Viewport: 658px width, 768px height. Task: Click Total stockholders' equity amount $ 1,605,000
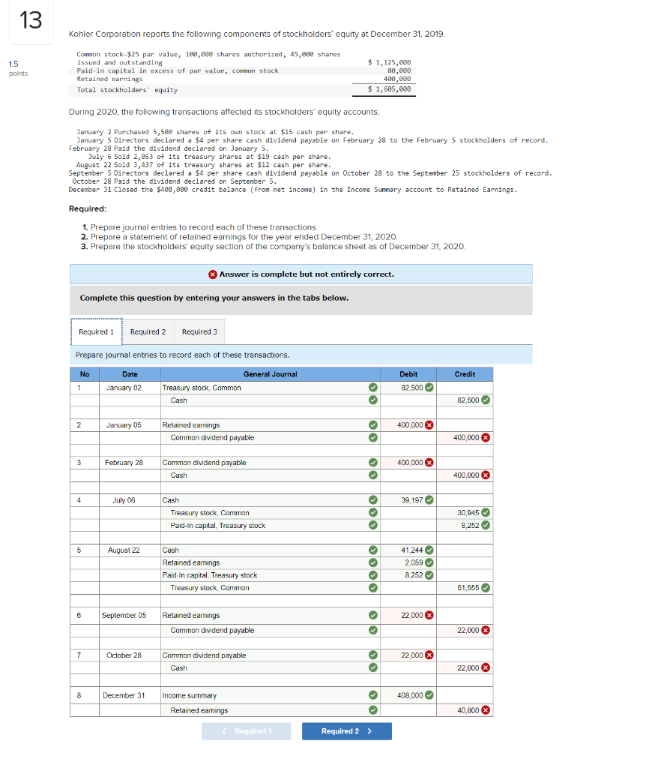389,89
